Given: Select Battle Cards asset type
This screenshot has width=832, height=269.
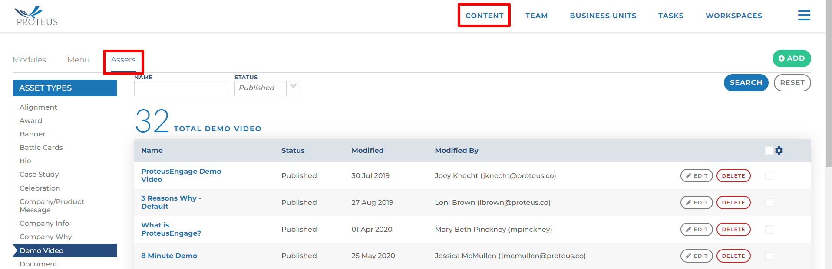Looking at the screenshot, I should click(x=41, y=147).
